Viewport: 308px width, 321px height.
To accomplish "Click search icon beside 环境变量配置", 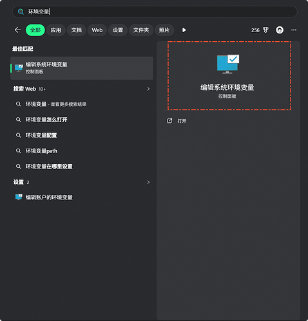I will 19,135.
